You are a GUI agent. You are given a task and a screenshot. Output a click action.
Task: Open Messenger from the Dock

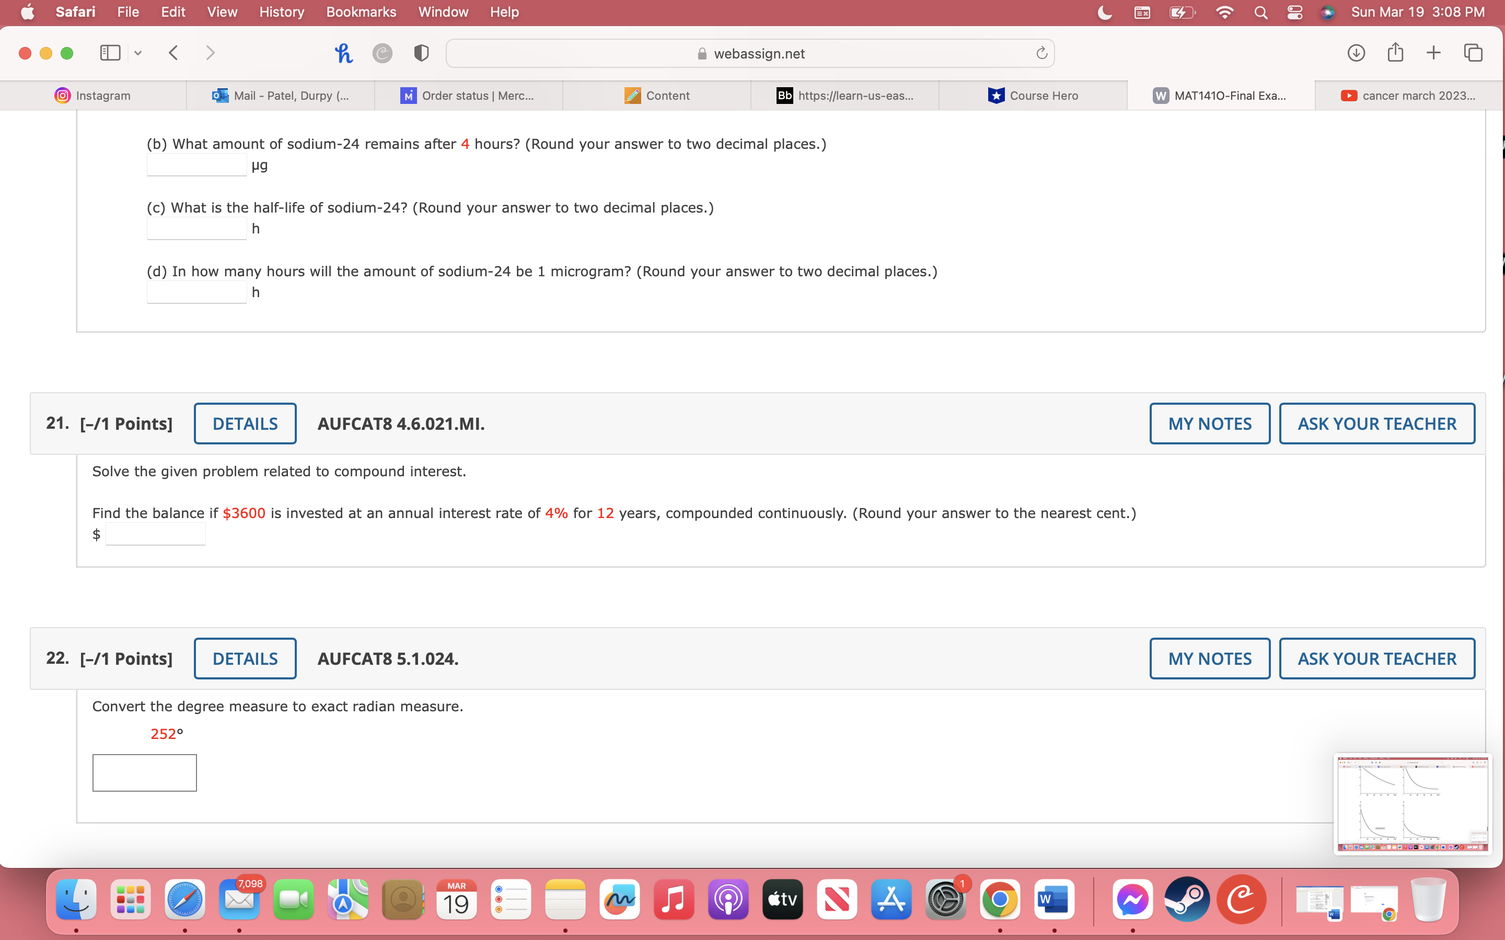tap(1132, 900)
